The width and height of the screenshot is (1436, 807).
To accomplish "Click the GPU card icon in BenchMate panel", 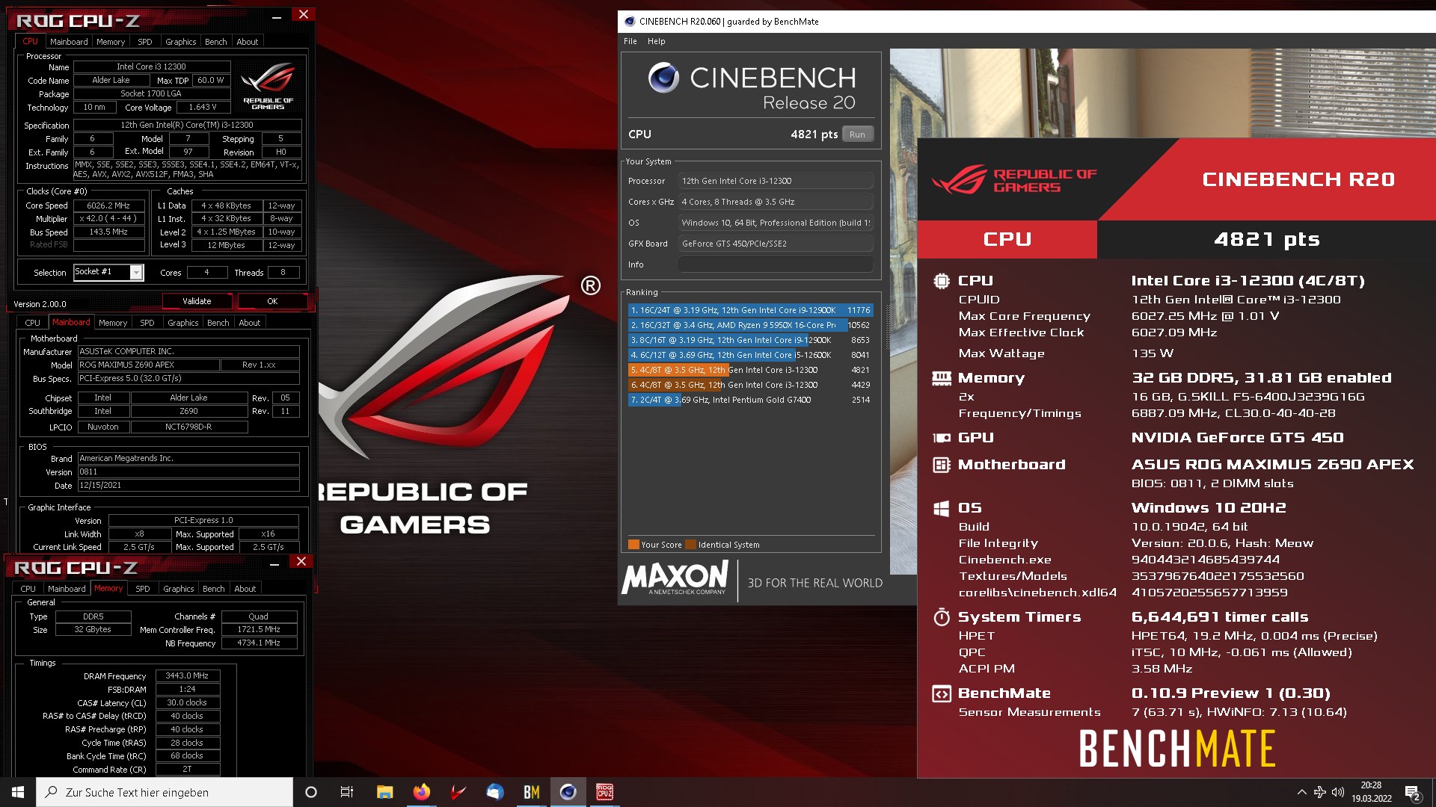I will point(942,438).
